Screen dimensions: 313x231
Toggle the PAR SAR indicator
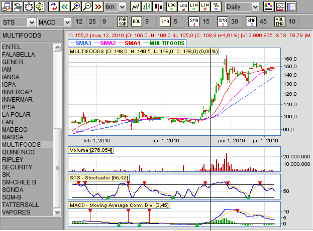pos(123,22)
